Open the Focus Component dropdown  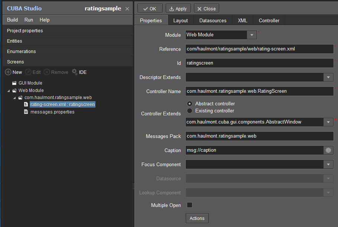coord(328,164)
